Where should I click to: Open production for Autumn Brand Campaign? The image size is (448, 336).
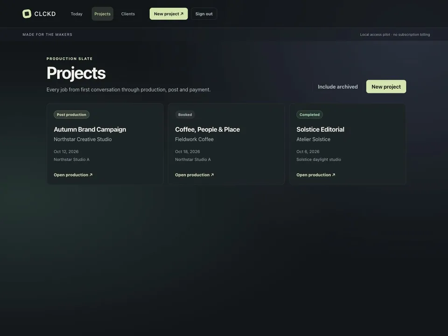point(73,175)
